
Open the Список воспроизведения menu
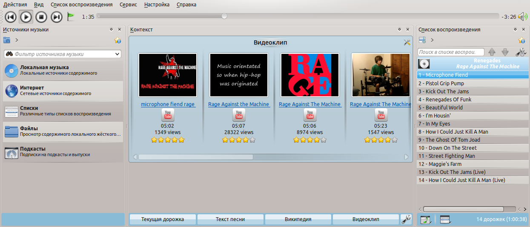tap(82, 5)
